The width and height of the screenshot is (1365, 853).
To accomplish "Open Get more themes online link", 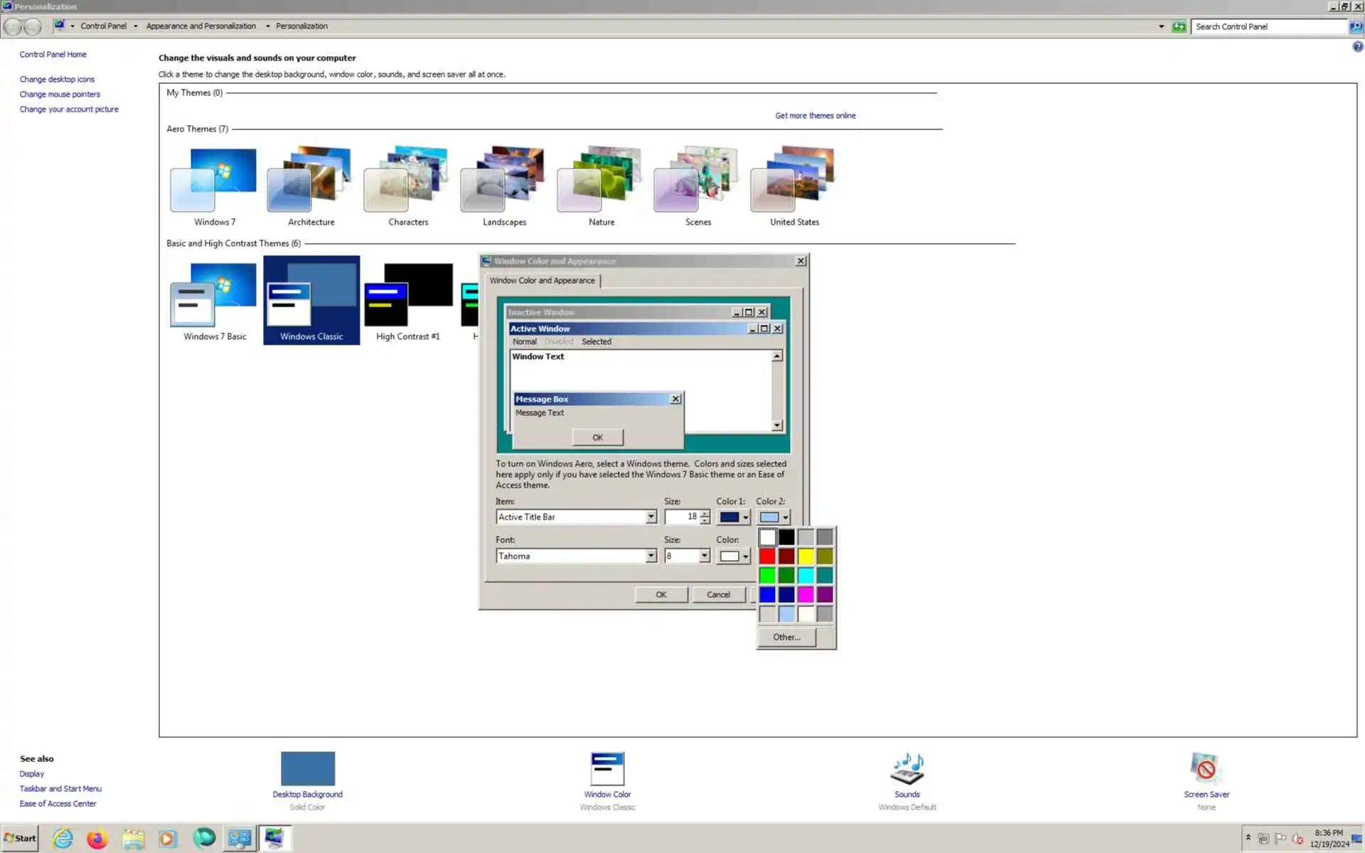I will coord(815,115).
